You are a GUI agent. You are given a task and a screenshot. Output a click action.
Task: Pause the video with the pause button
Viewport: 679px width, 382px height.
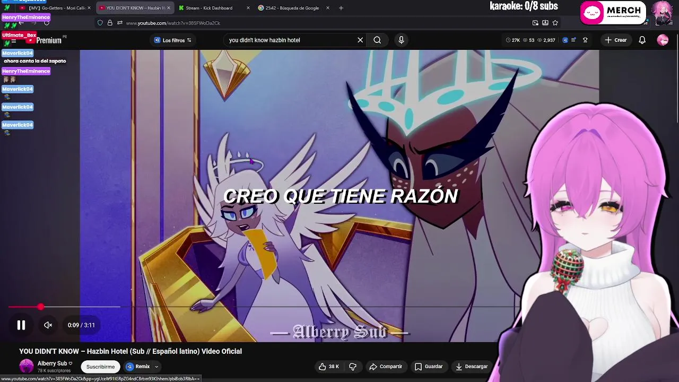pyautogui.click(x=21, y=325)
